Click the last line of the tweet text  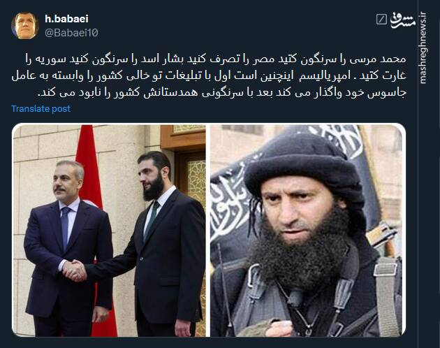(x=221, y=93)
